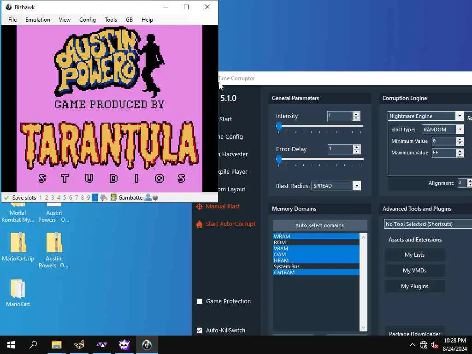Viewport: 472px width, 354px height.
Task: Select the Austin Powers - O... desktop icon
Action: [x=54, y=212]
